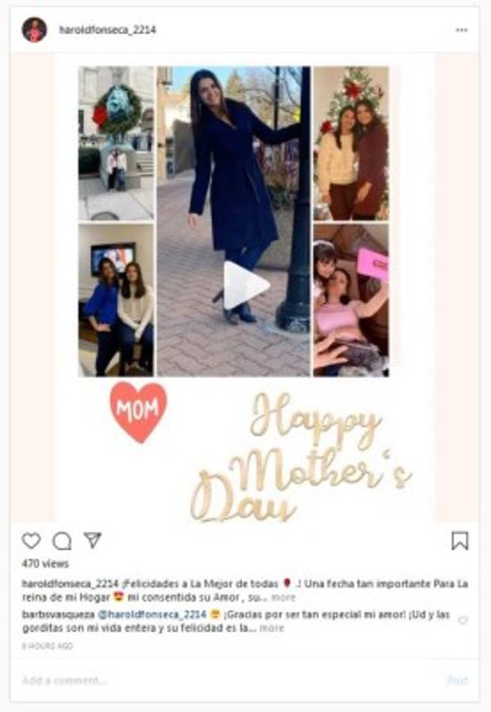Open the 470 views count
Screen dimensions: 491x712
pyautogui.click(x=45, y=563)
